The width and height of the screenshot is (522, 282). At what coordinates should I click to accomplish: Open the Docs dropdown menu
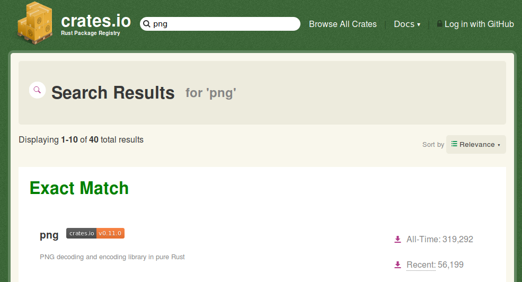coord(407,24)
